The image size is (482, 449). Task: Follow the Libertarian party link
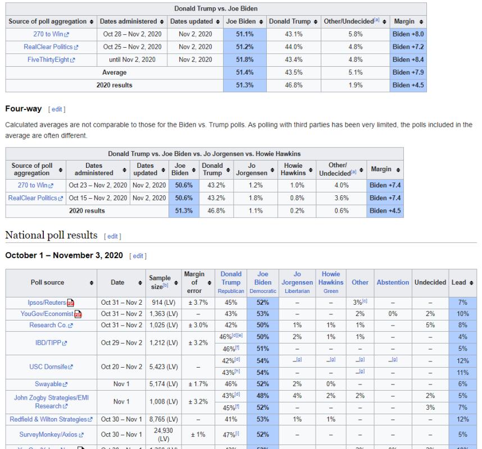pos(297,291)
